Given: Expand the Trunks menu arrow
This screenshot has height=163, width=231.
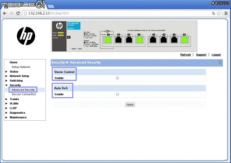Looking at the screenshot, I should [x=6, y=99].
